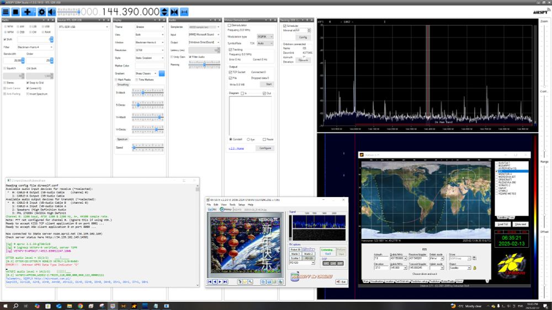Open the View dropdown in Display panel
Screen dimensions: 552x310
tap(150, 34)
